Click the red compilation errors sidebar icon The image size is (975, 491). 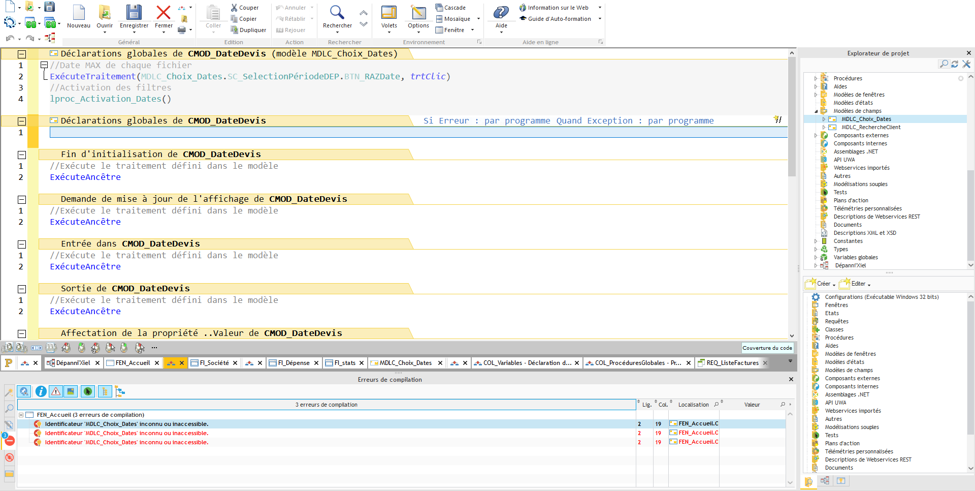[9, 441]
